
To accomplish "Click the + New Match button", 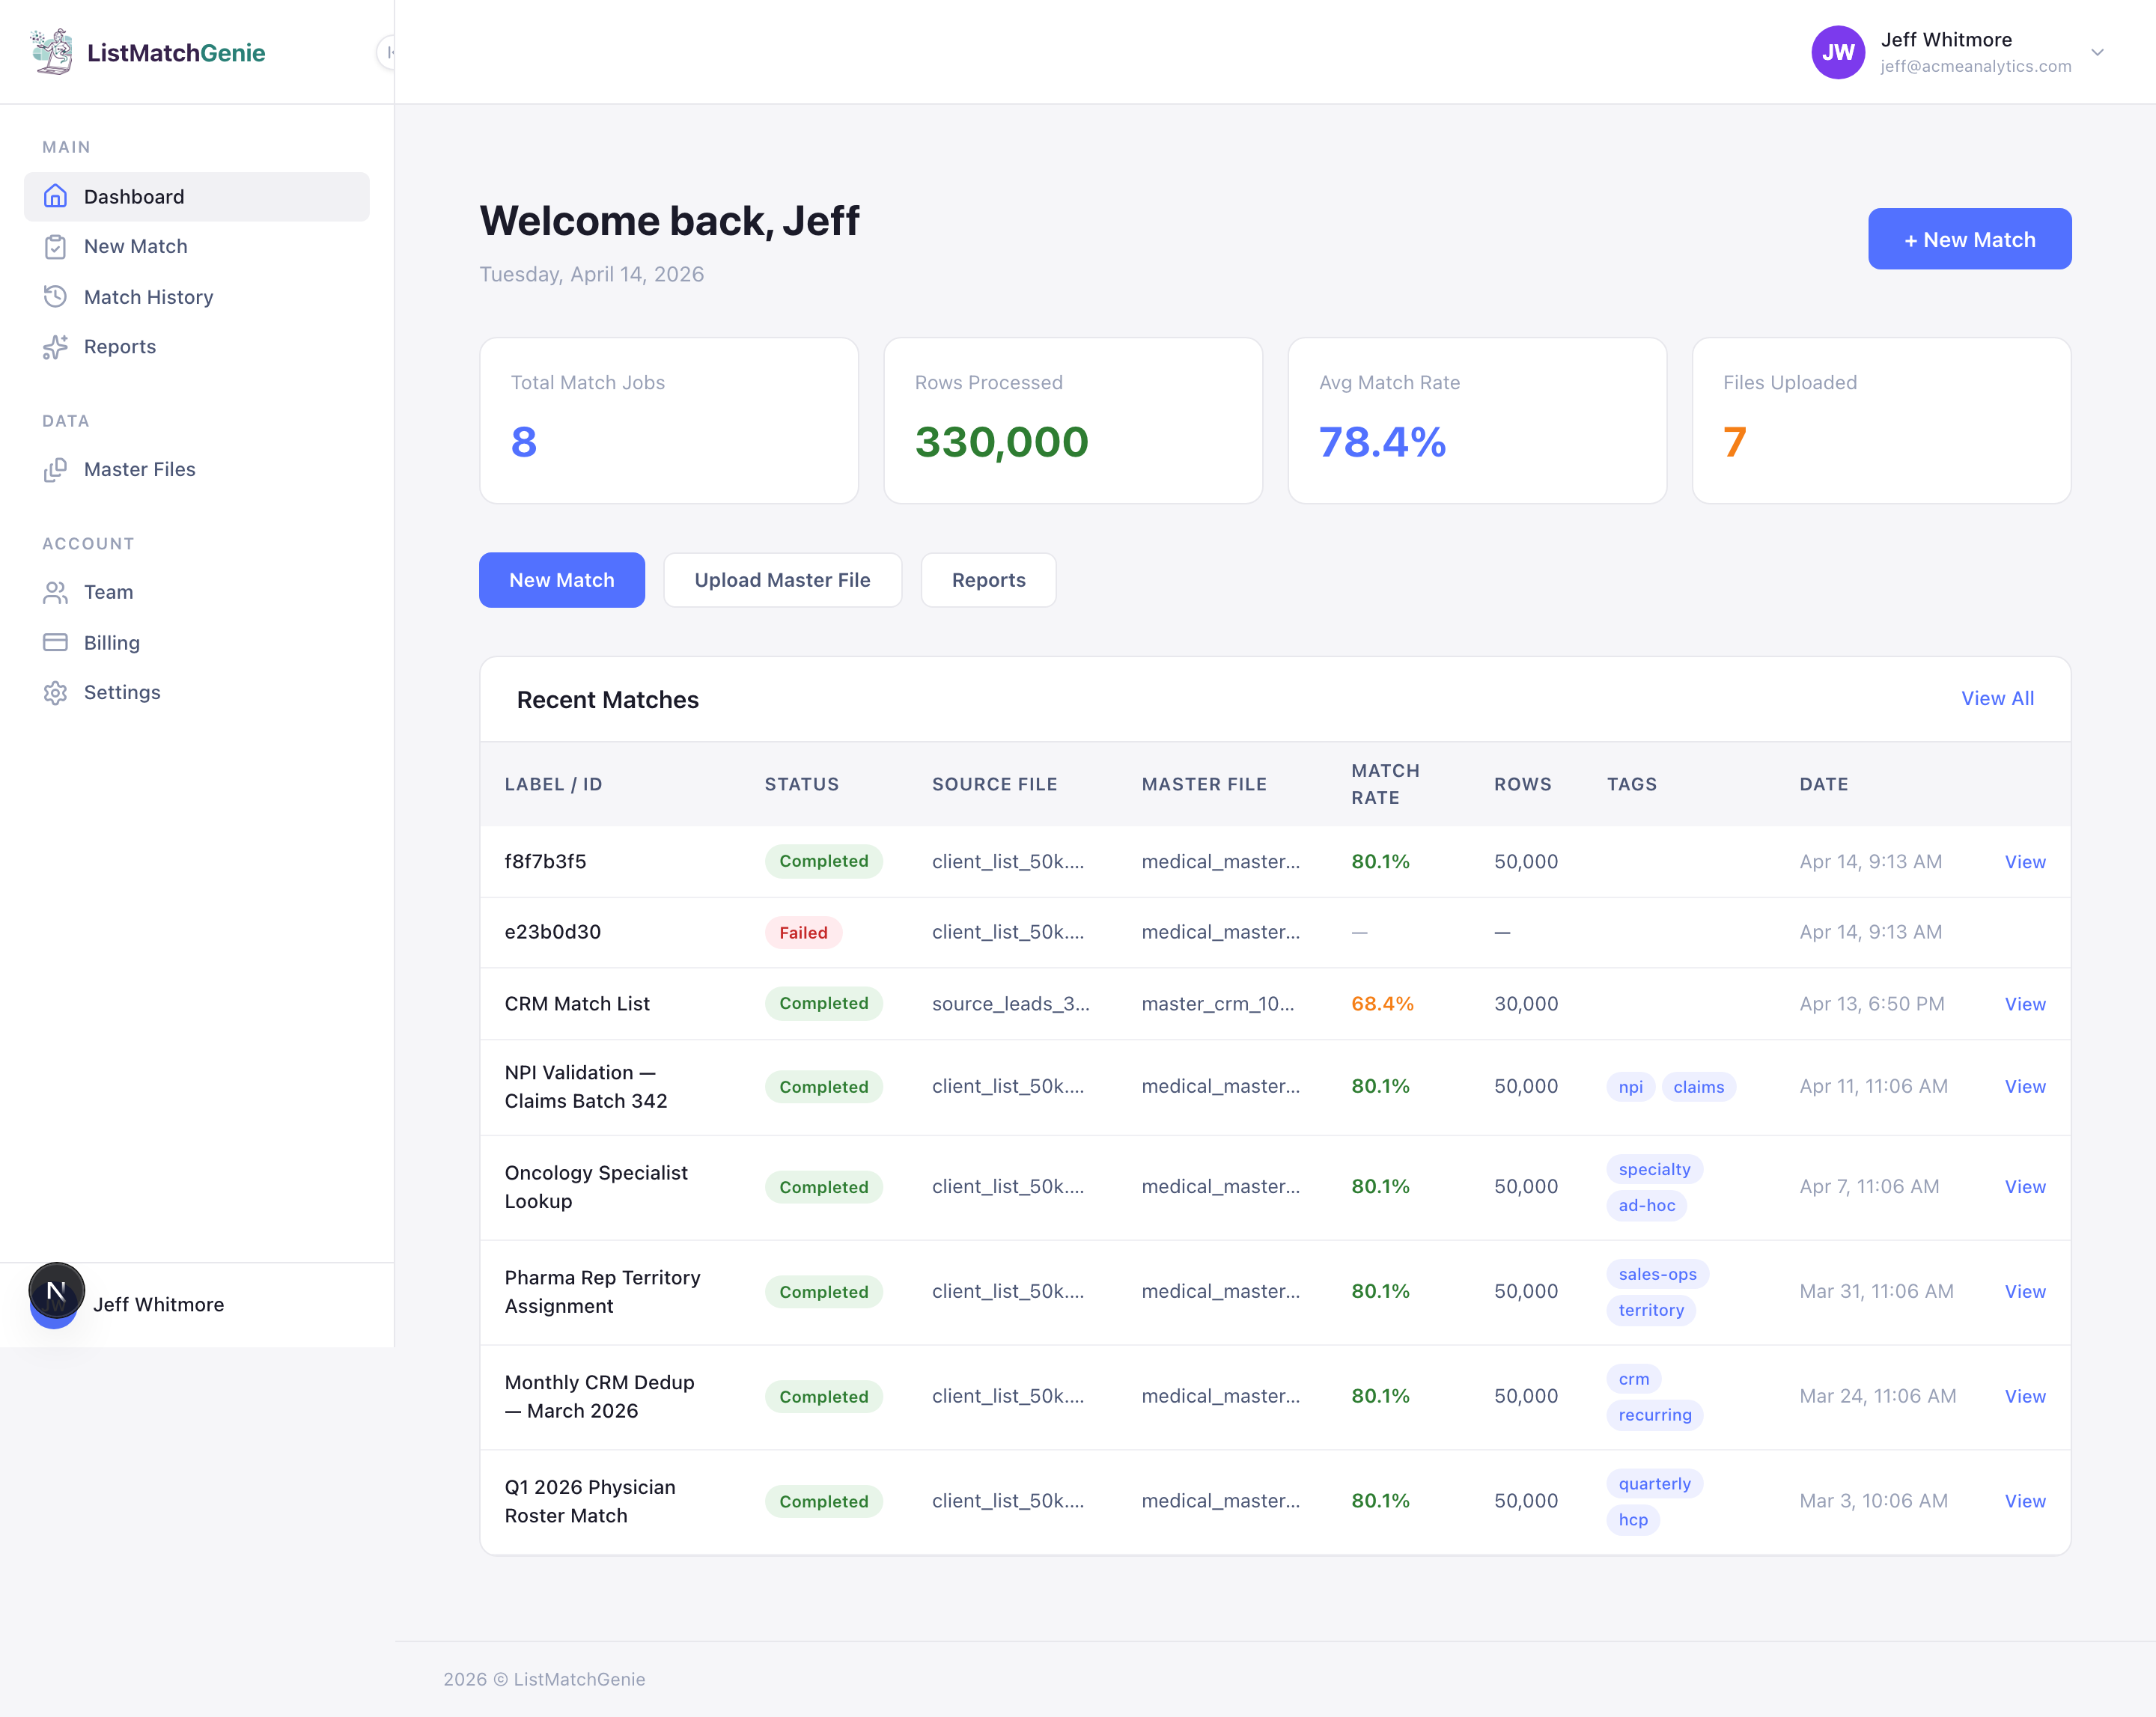I will pos(1969,239).
